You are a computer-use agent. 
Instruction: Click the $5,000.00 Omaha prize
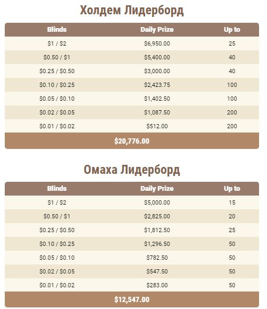[157, 202]
